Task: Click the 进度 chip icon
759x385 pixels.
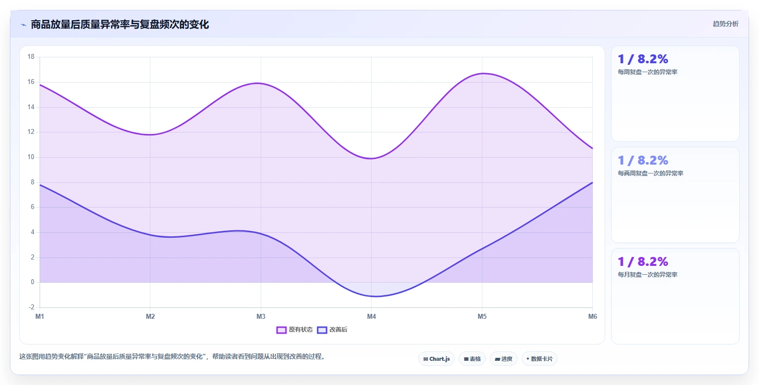Action: pyautogui.click(x=497, y=359)
